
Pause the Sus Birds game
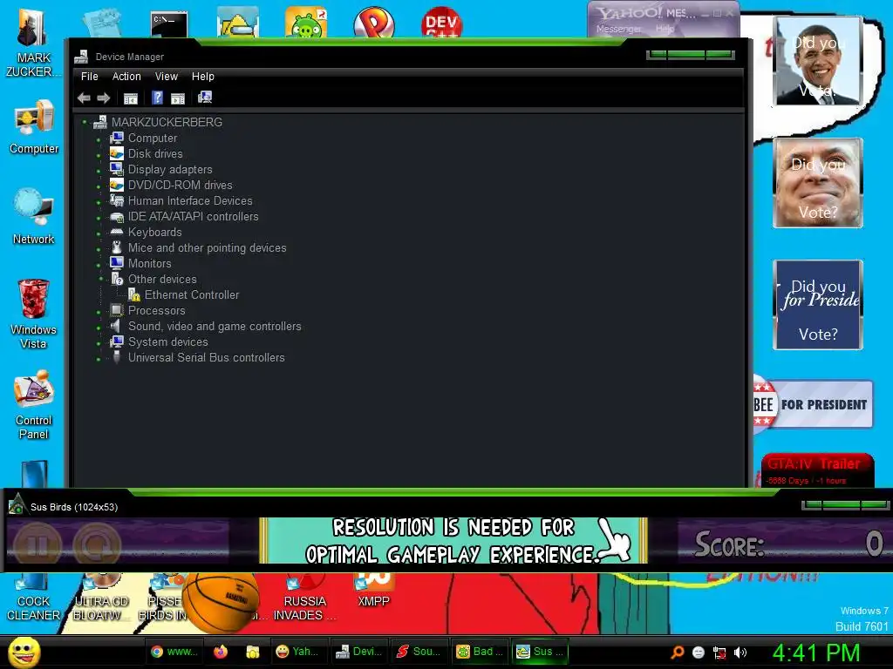(x=37, y=544)
